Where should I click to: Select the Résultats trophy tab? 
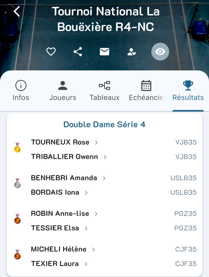188,91
